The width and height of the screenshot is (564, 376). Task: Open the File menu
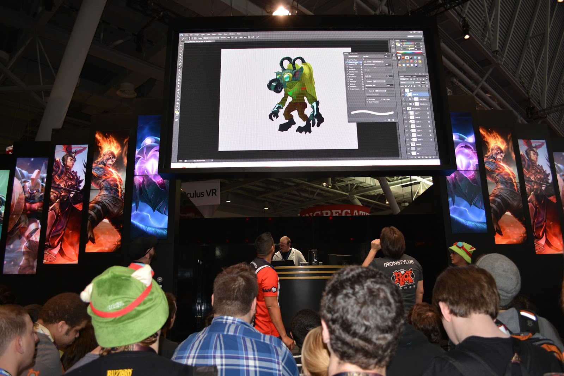[187, 35]
